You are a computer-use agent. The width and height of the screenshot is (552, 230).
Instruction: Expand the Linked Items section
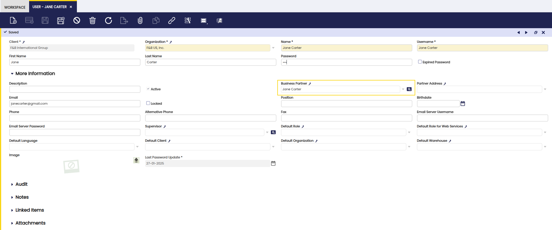pos(27,210)
